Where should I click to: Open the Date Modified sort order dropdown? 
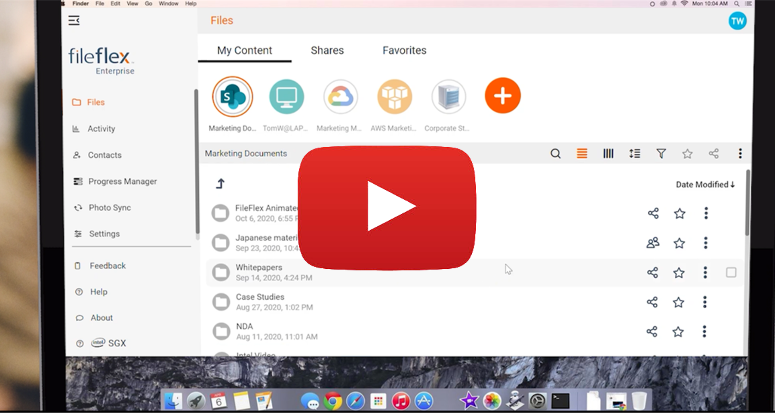point(705,185)
